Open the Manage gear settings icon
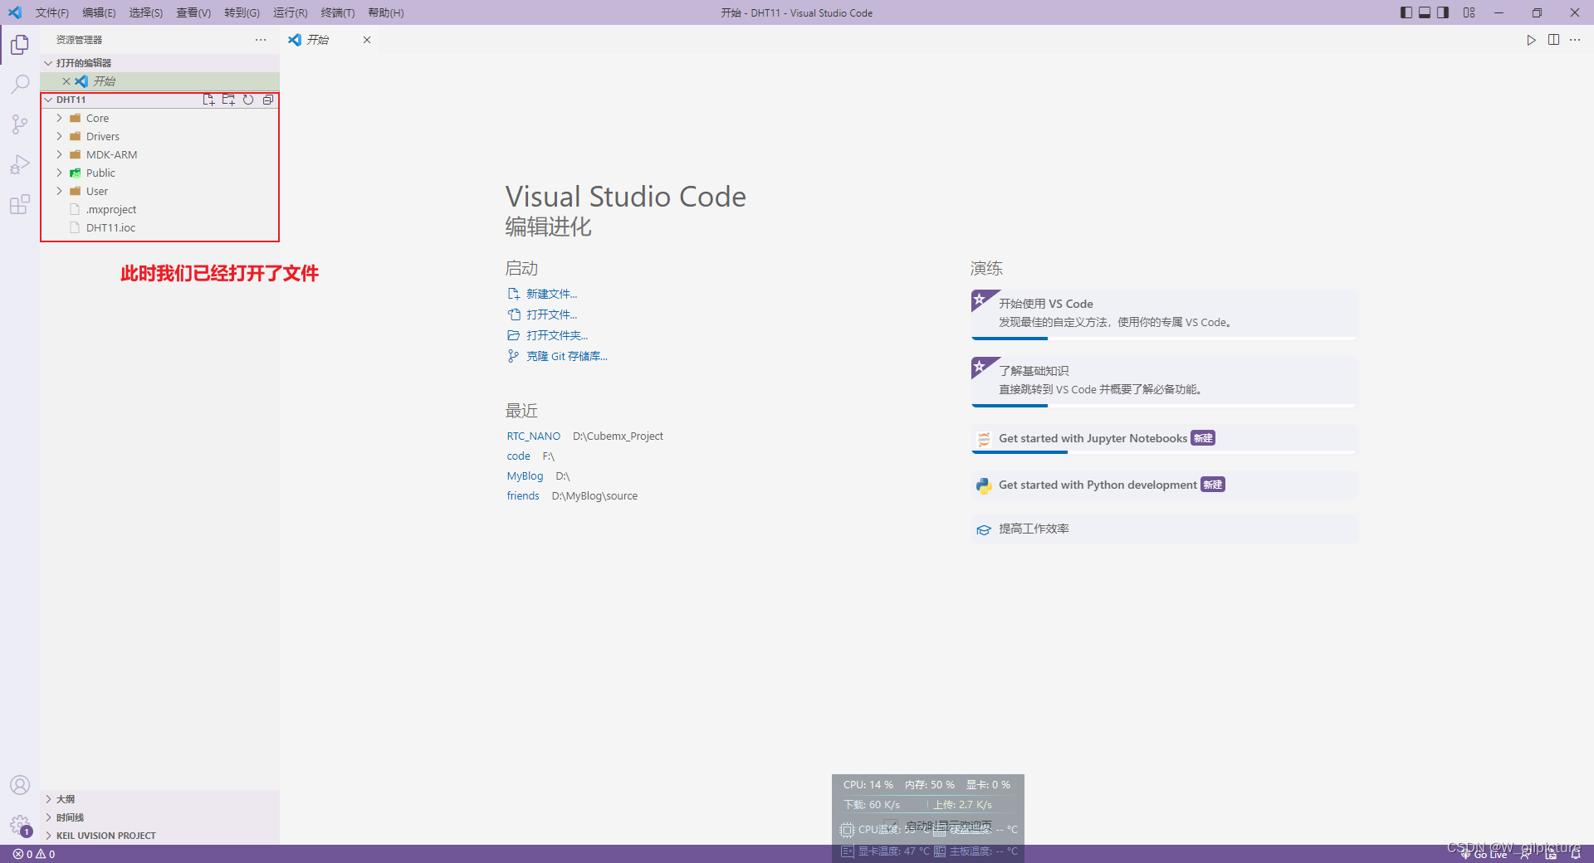Image resolution: width=1594 pixels, height=863 pixels. (20, 825)
